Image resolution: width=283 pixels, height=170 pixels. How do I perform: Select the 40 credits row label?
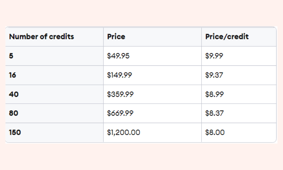click(14, 94)
